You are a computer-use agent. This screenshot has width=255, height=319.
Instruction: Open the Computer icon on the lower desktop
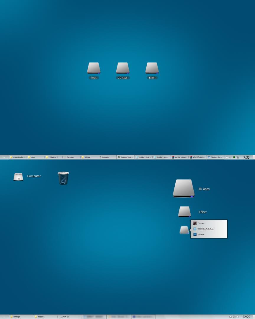click(18, 176)
